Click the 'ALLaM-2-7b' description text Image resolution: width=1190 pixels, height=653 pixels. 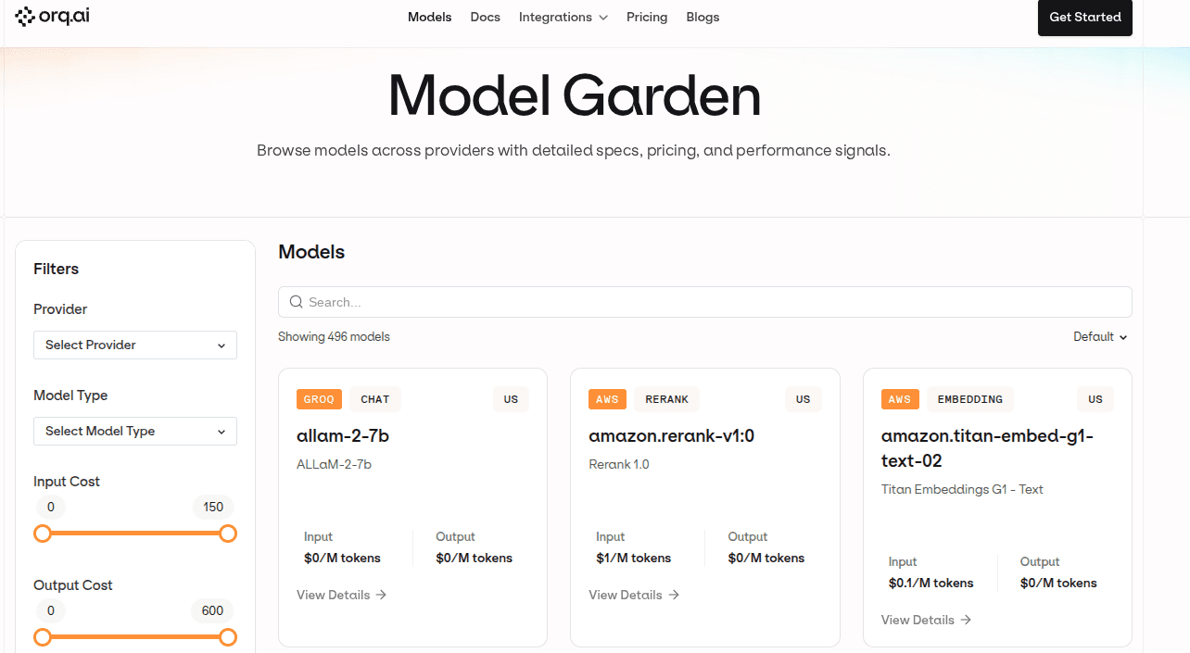(334, 464)
